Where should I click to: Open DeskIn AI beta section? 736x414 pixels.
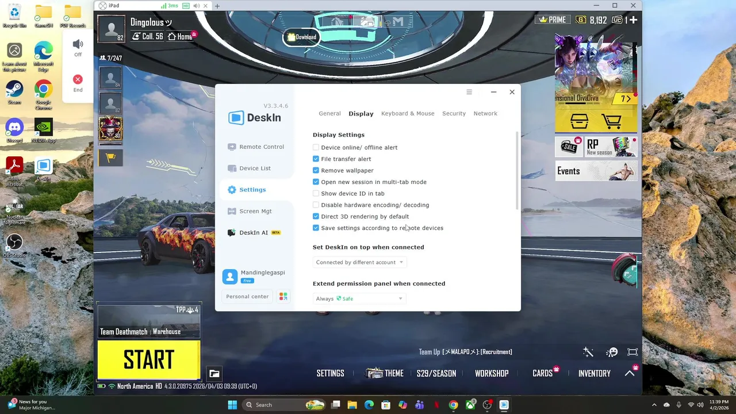point(254,232)
